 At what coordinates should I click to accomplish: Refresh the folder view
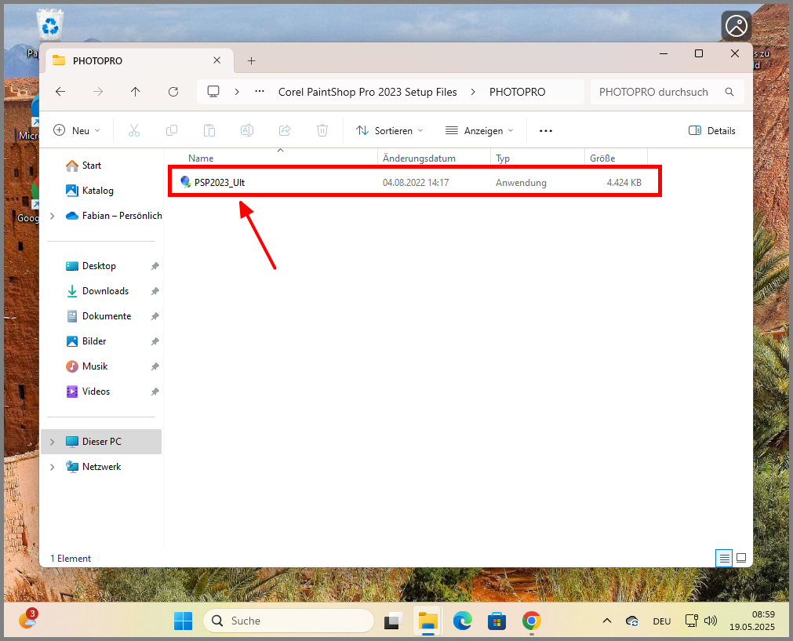point(173,92)
